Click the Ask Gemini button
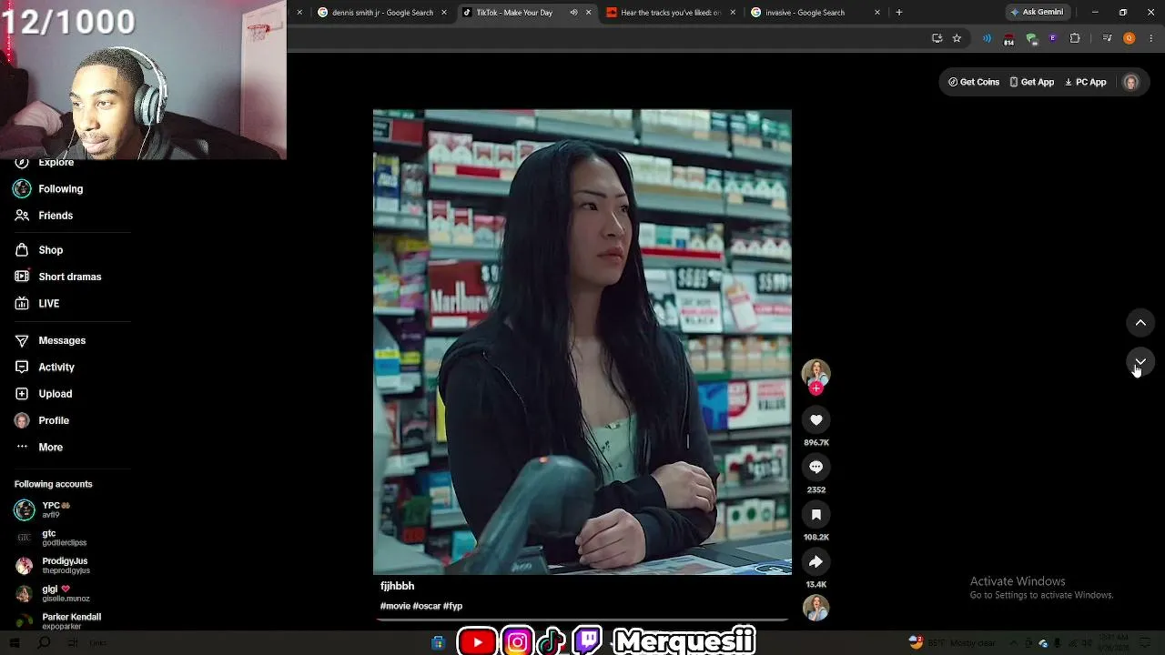Image resolution: width=1165 pixels, height=655 pixels. (x=1037, y=13)
